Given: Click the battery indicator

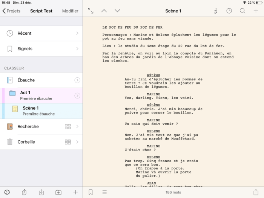Looking at the screenshot, I should tap(259, 3).
